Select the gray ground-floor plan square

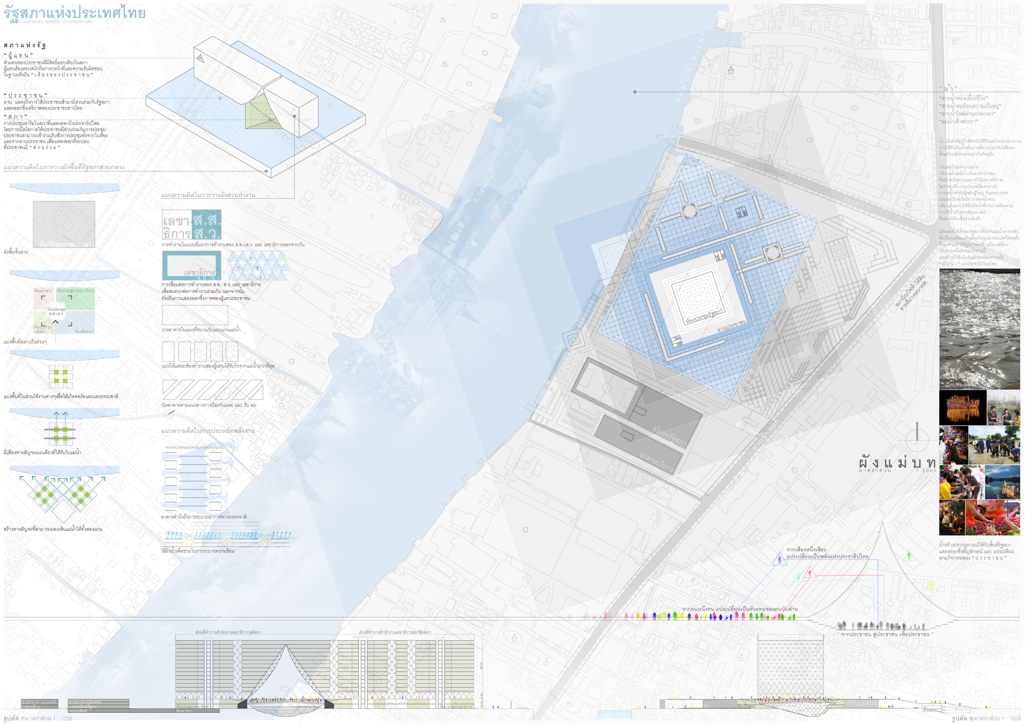[x=64, y=224]
